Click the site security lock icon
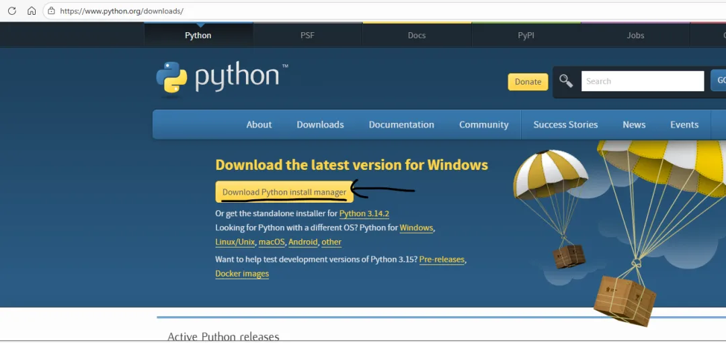This screenshot has height=343, width=726. pyautogui.click(x=51, y=11)
